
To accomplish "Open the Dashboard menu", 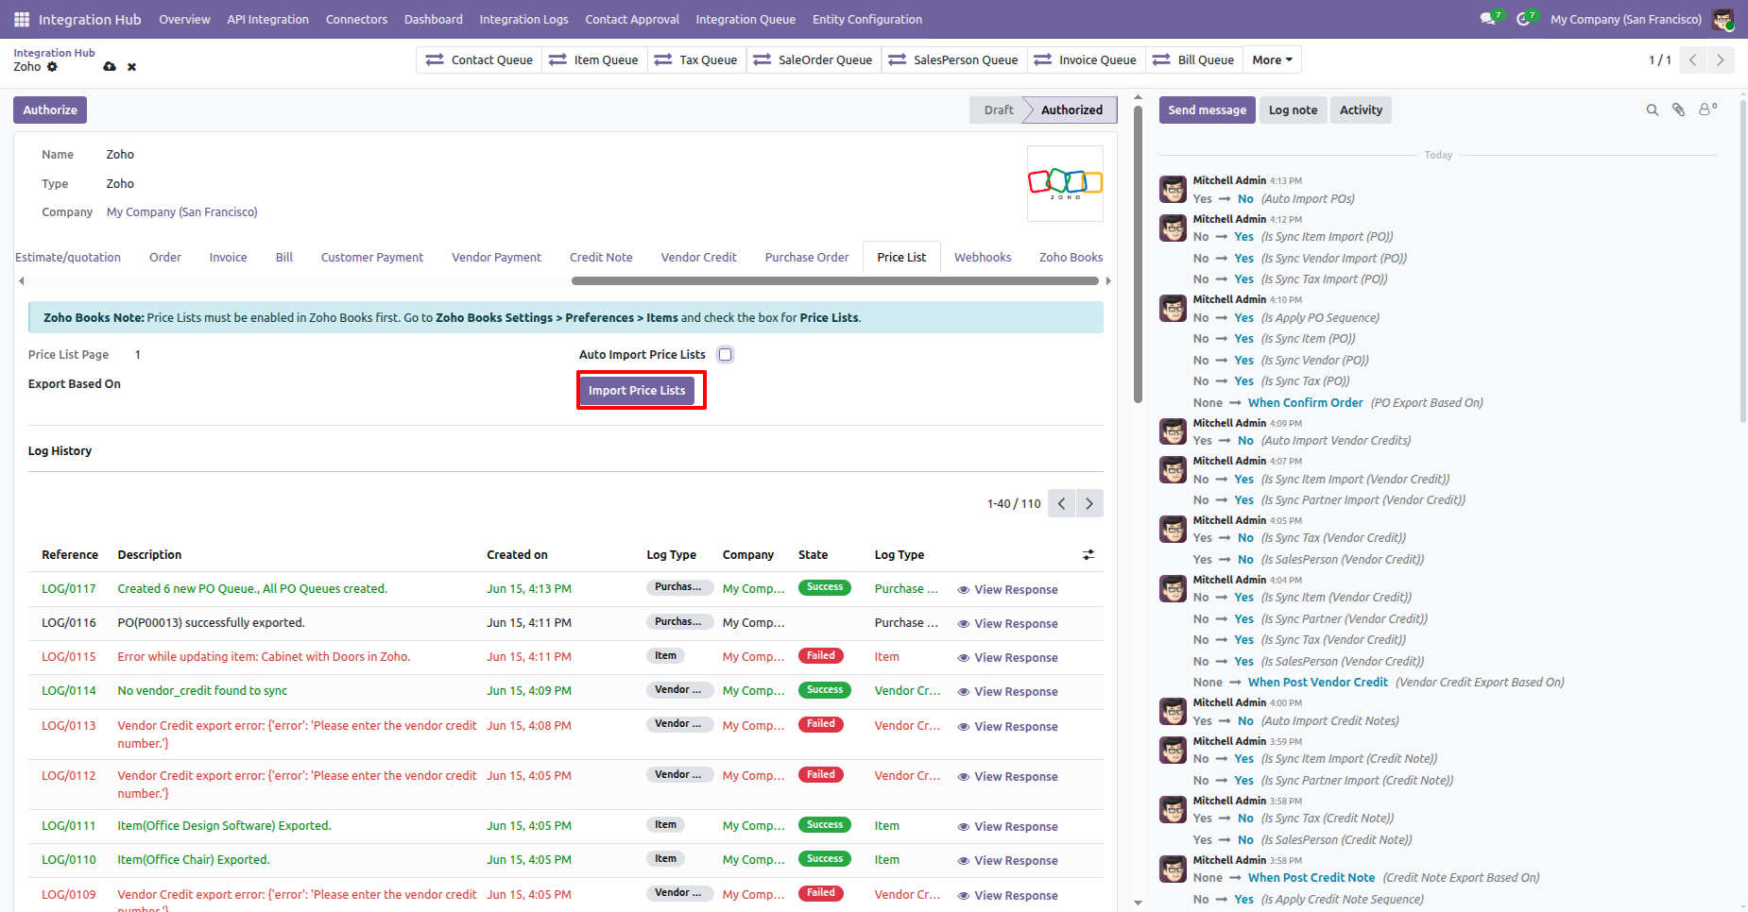I will [434, 19].
